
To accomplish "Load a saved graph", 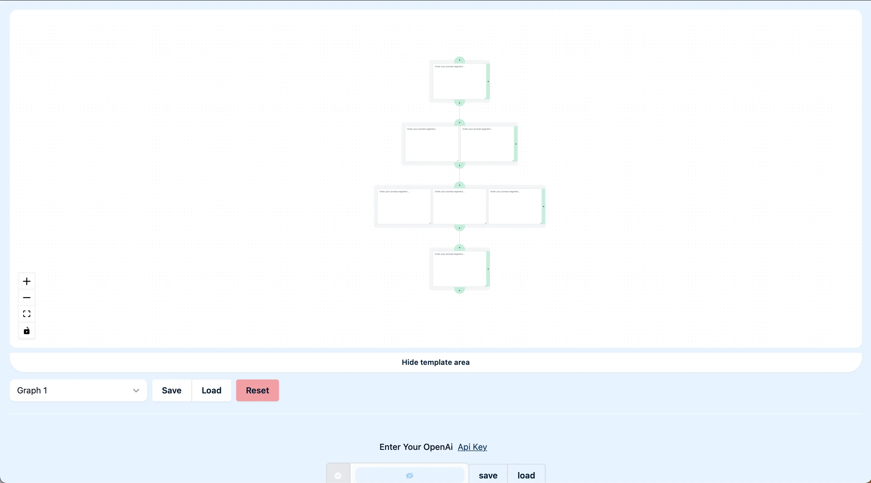I will (211, 390).
